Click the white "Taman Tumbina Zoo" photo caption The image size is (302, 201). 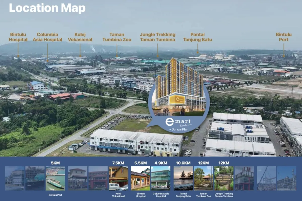(204, 195)
